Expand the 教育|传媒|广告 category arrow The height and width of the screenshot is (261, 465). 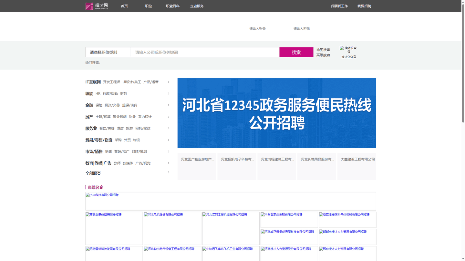point(169,163)
